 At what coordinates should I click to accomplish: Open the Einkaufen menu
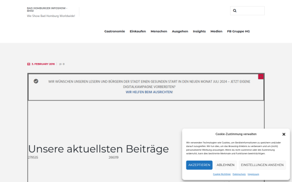138,32
